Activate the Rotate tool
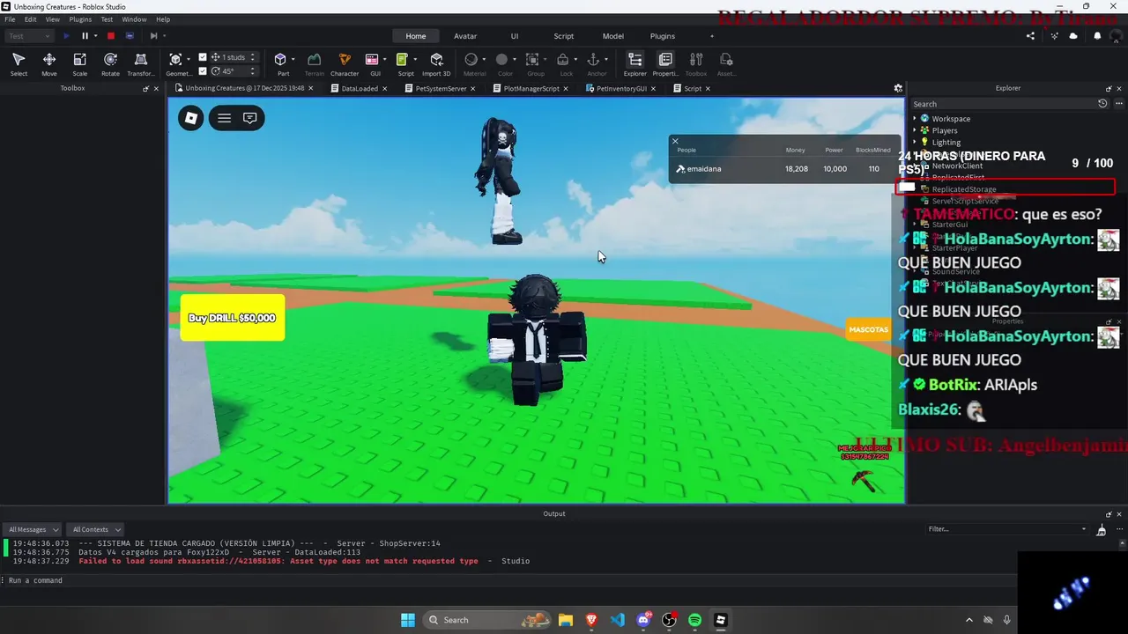This screenshot has height=634, width=1128. 110,63
